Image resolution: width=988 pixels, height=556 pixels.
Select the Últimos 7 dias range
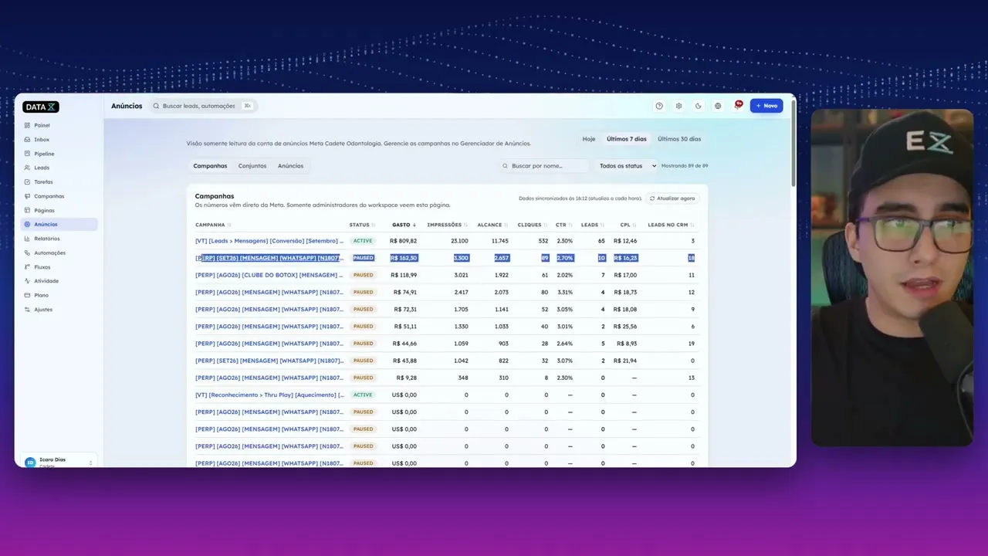pyautogui.click(x=627, y=139)
